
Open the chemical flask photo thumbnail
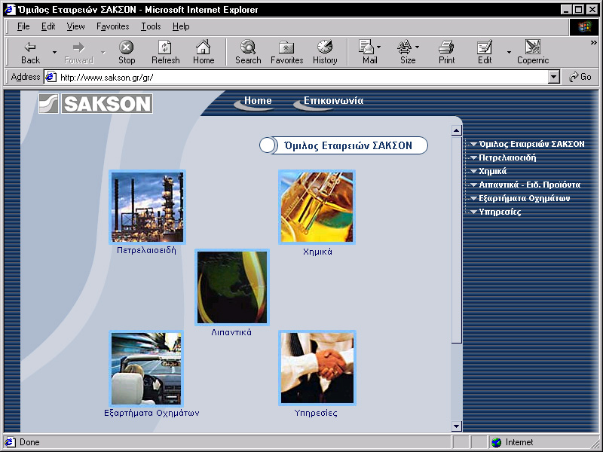pyautogui.click(x=317, y=206)
